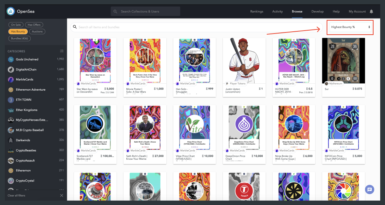Click the Darkwinds category icon
The height and width of the screenshot is (205, 385).
click(x=11, y=140)
